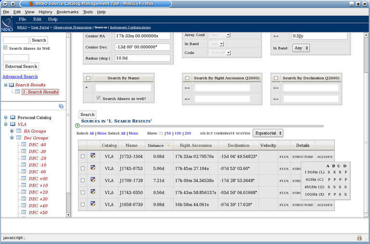Toggle Search Aliases as well? checkbox
This screenshot has height=244, width=370.
[98, 98]
